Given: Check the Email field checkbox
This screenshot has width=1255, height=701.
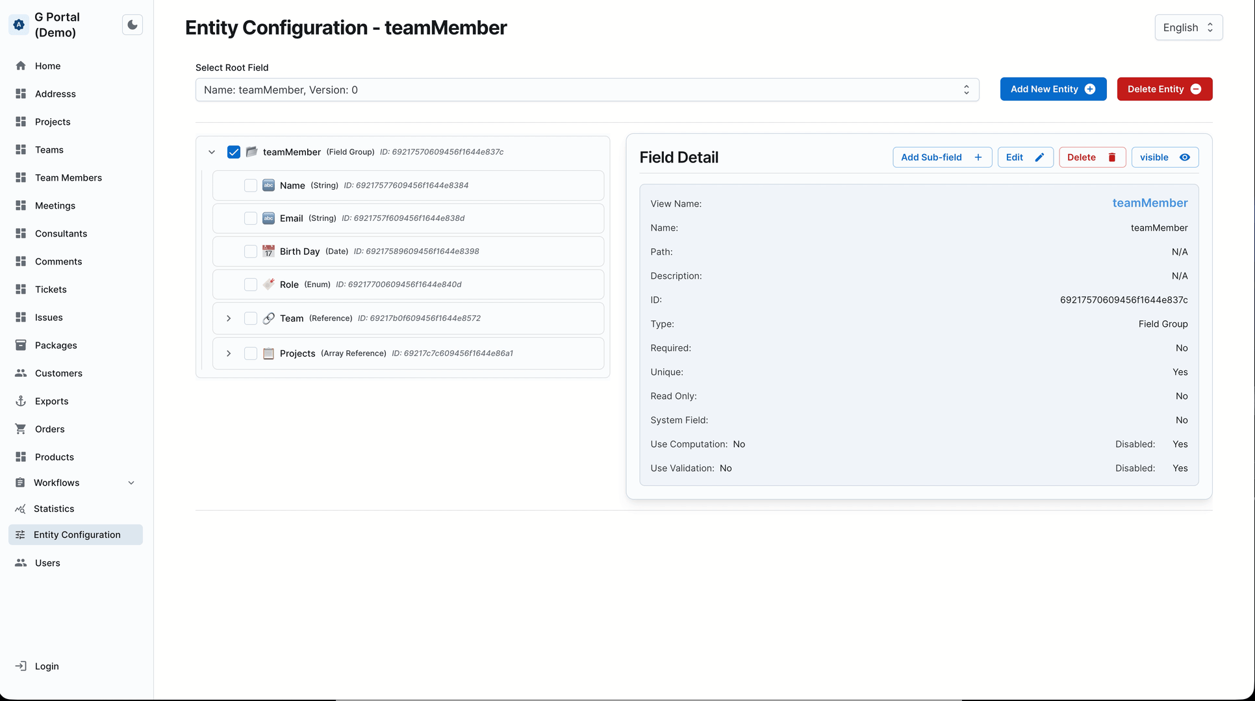Looking at the screenshot, I should (251, 218).
